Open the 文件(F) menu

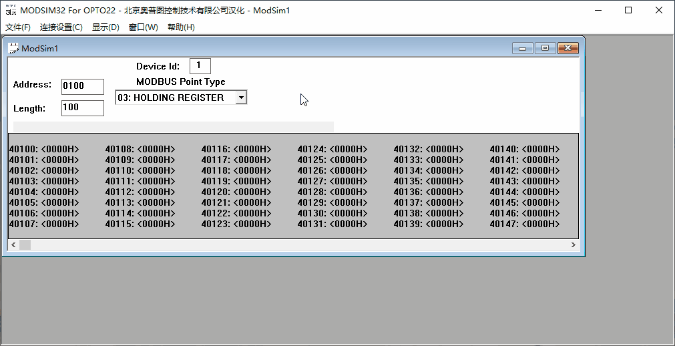pyautogui.click(x=18, y=27)
